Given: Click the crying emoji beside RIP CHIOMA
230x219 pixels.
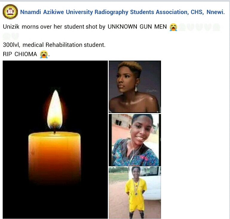Looking at the screenshot, I should point(44,54).
